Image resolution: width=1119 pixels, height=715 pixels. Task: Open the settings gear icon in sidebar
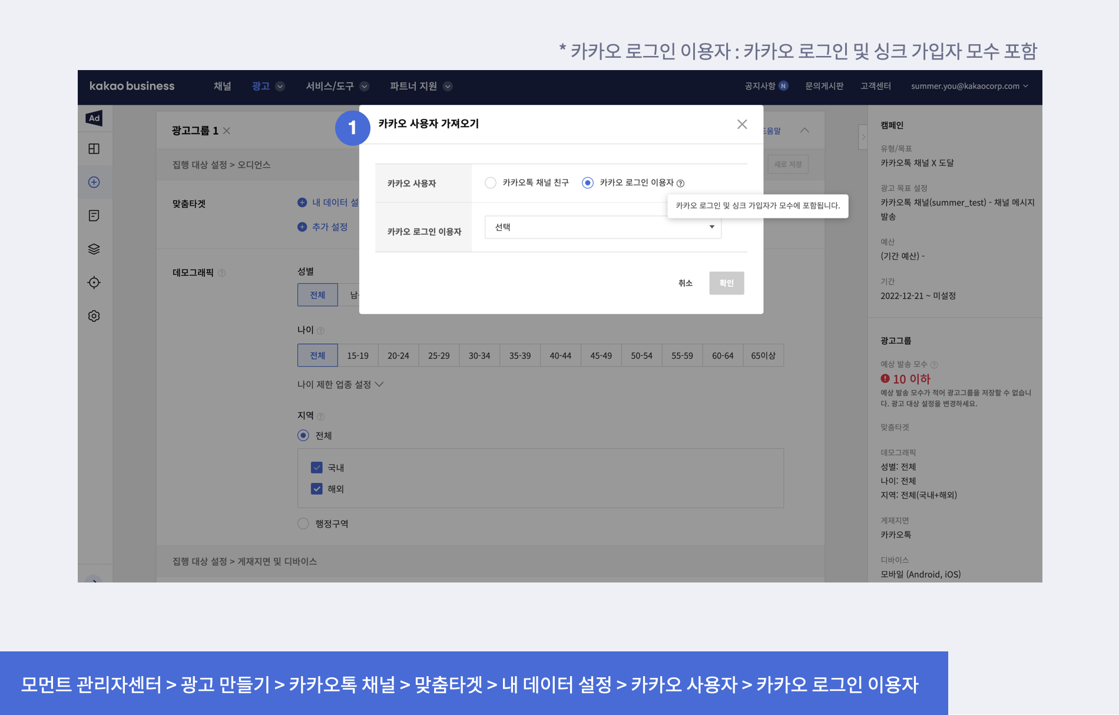(x=94, y=316)
